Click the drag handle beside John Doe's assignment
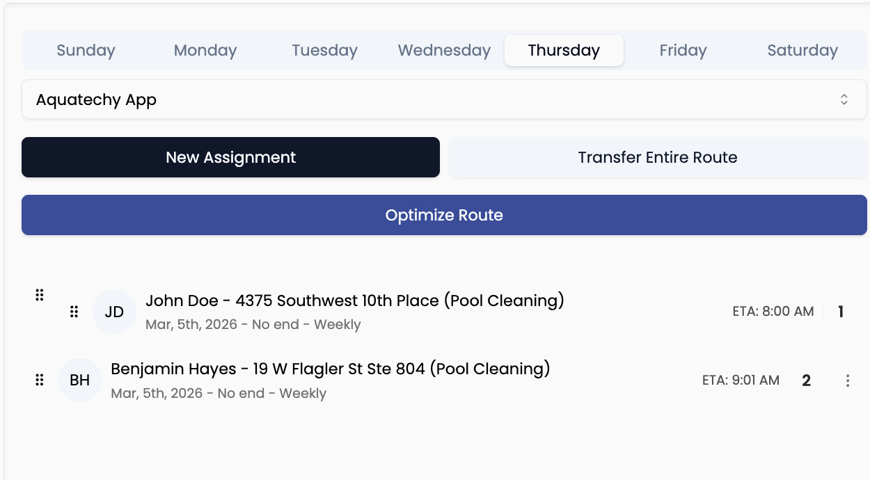Image resolution: width=870 pixels, height=480 pixels. (40, 295)
